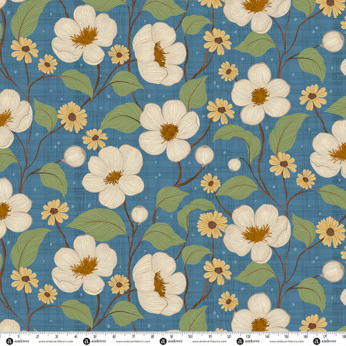Click the www.andoverfabrics.com text between marks 6 and 8

(x=133, y=342)
